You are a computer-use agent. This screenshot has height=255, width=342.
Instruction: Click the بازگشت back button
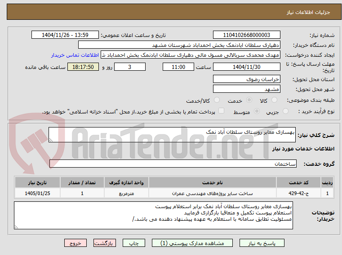[x=104, y=243]
